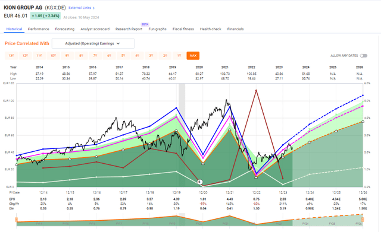Click the 2022 High value 100.85

coord(251,74)
